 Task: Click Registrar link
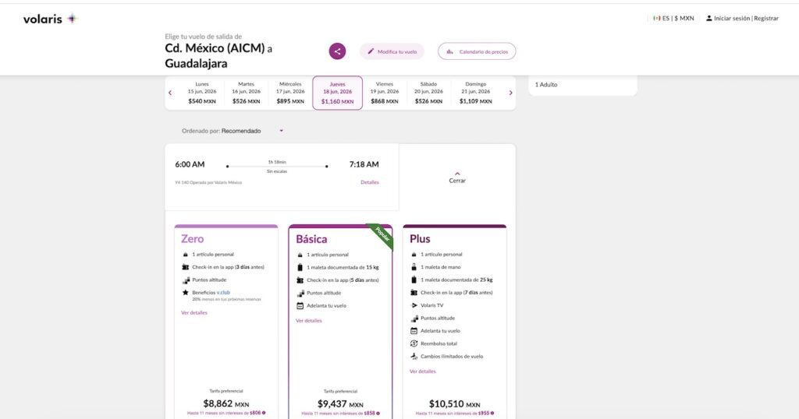pyautogui.click(x=766, y=19)
